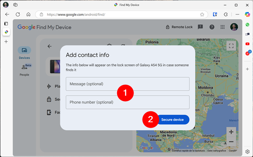
Task: Open the Google apps grid
Action: [223, 27]
